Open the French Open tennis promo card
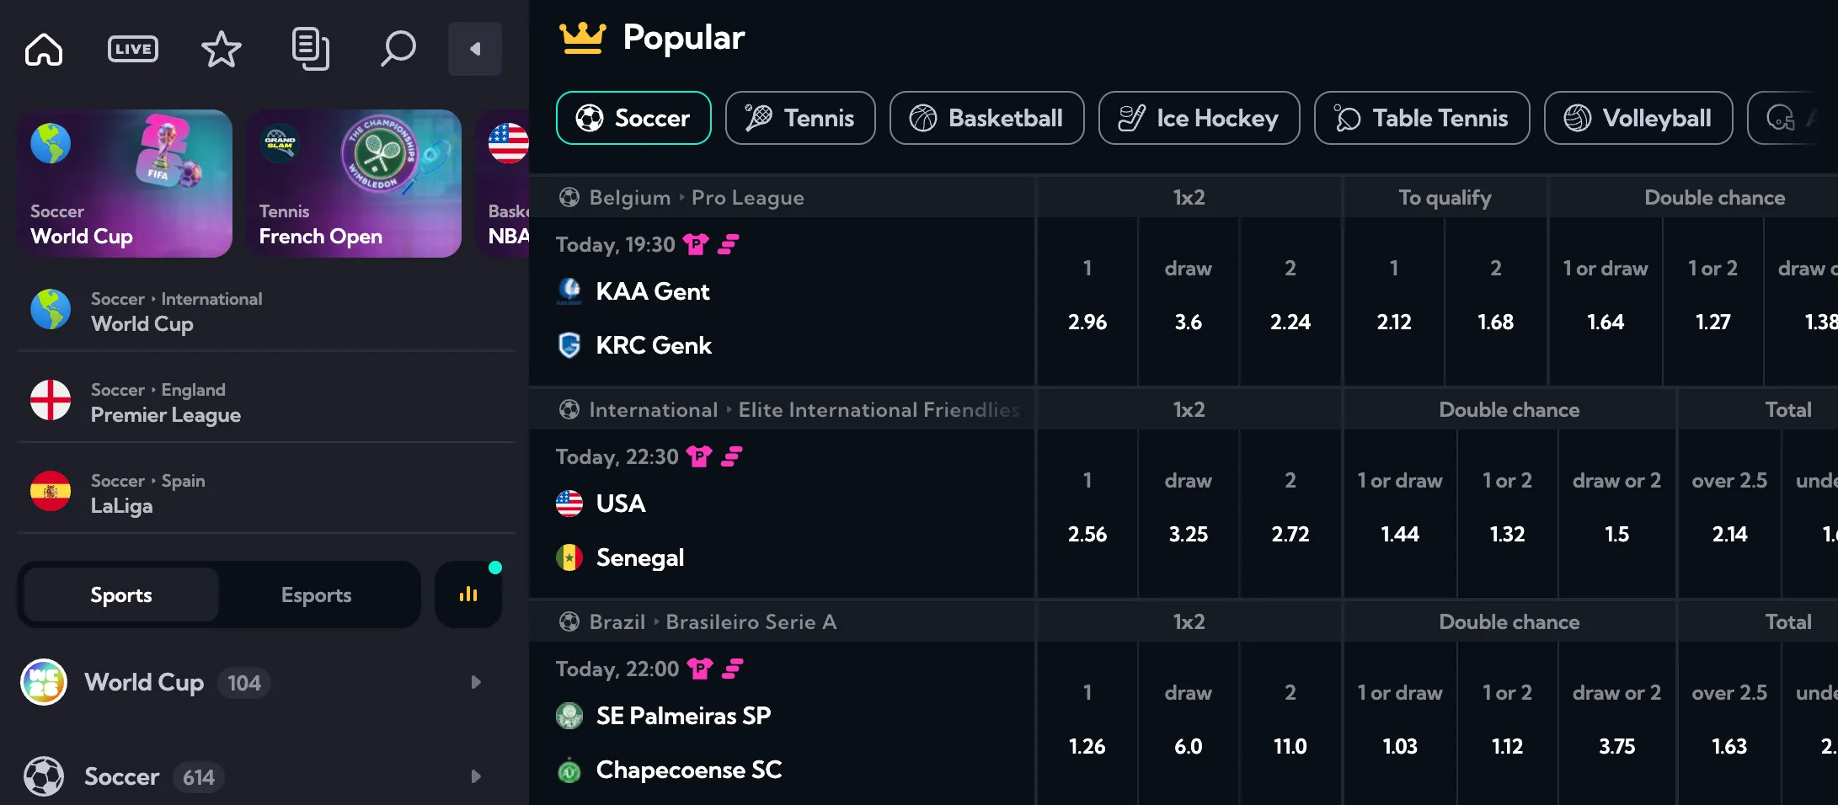1838x805 pixels. pyautogui.click(x=354, y=184)
